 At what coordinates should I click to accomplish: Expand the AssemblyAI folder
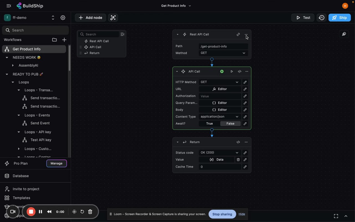[13, 65]
